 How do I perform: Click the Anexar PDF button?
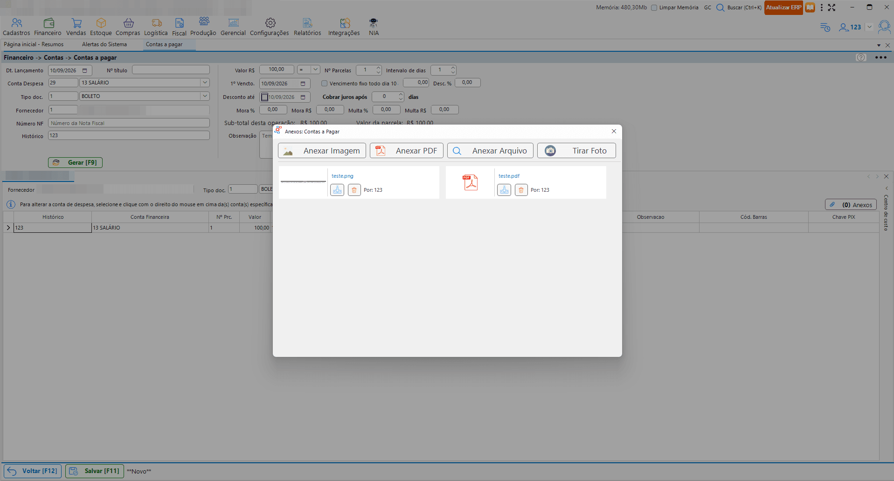(407, 151)
